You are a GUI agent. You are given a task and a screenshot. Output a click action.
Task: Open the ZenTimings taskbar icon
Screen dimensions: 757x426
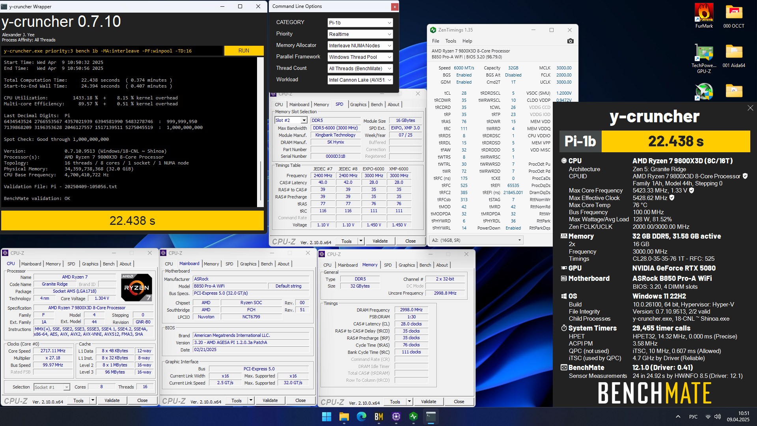413,417
